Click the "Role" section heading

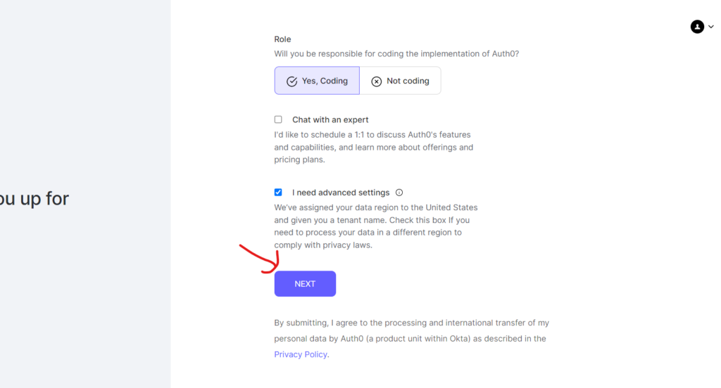282,39
